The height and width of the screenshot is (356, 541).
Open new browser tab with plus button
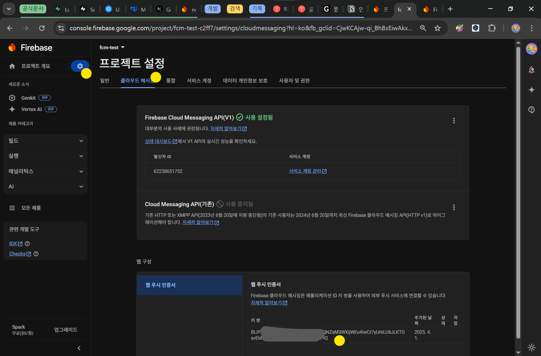450,9
